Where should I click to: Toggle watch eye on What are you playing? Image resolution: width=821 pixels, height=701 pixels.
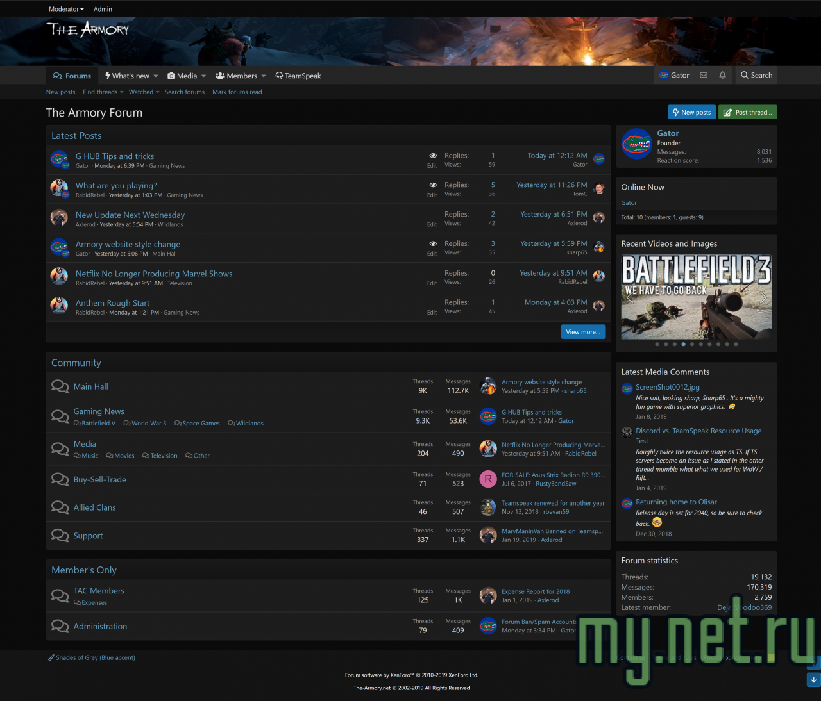pos(433,185)
